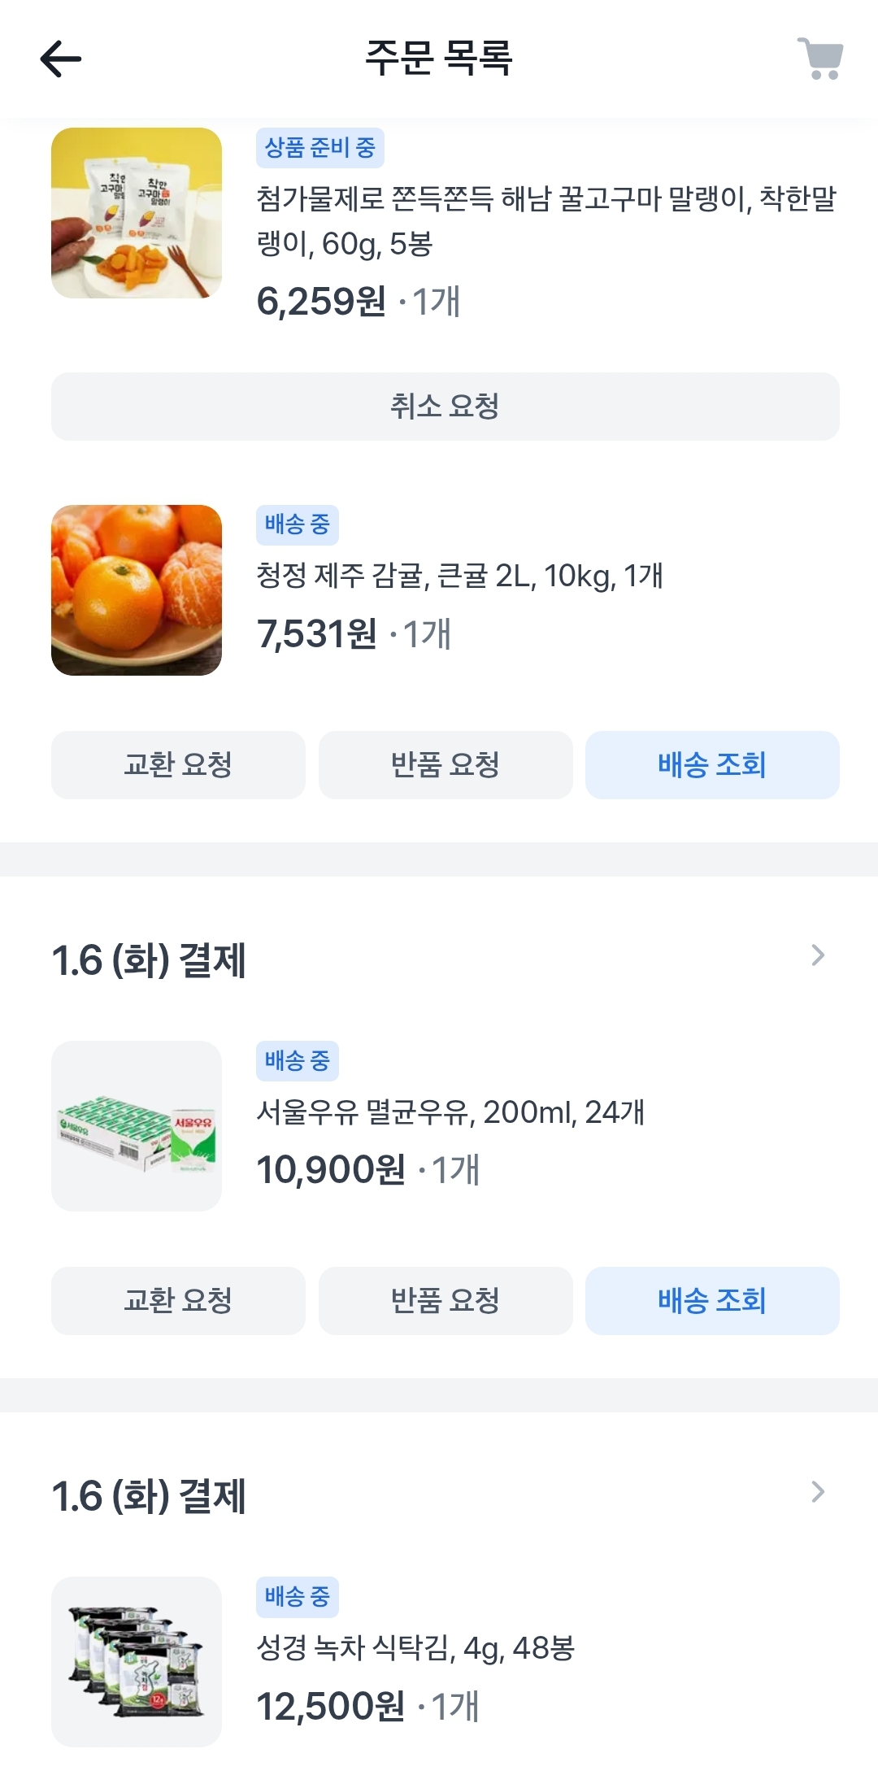Tap the 성경 녹차 식탁김 seaweed image

137,1662
